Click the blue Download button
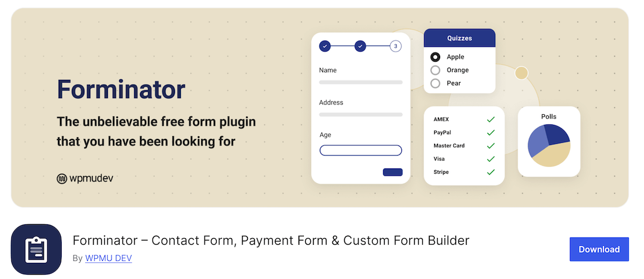Image resolution: width=644 pixels, height=279 pixels. tap(599, 249)
